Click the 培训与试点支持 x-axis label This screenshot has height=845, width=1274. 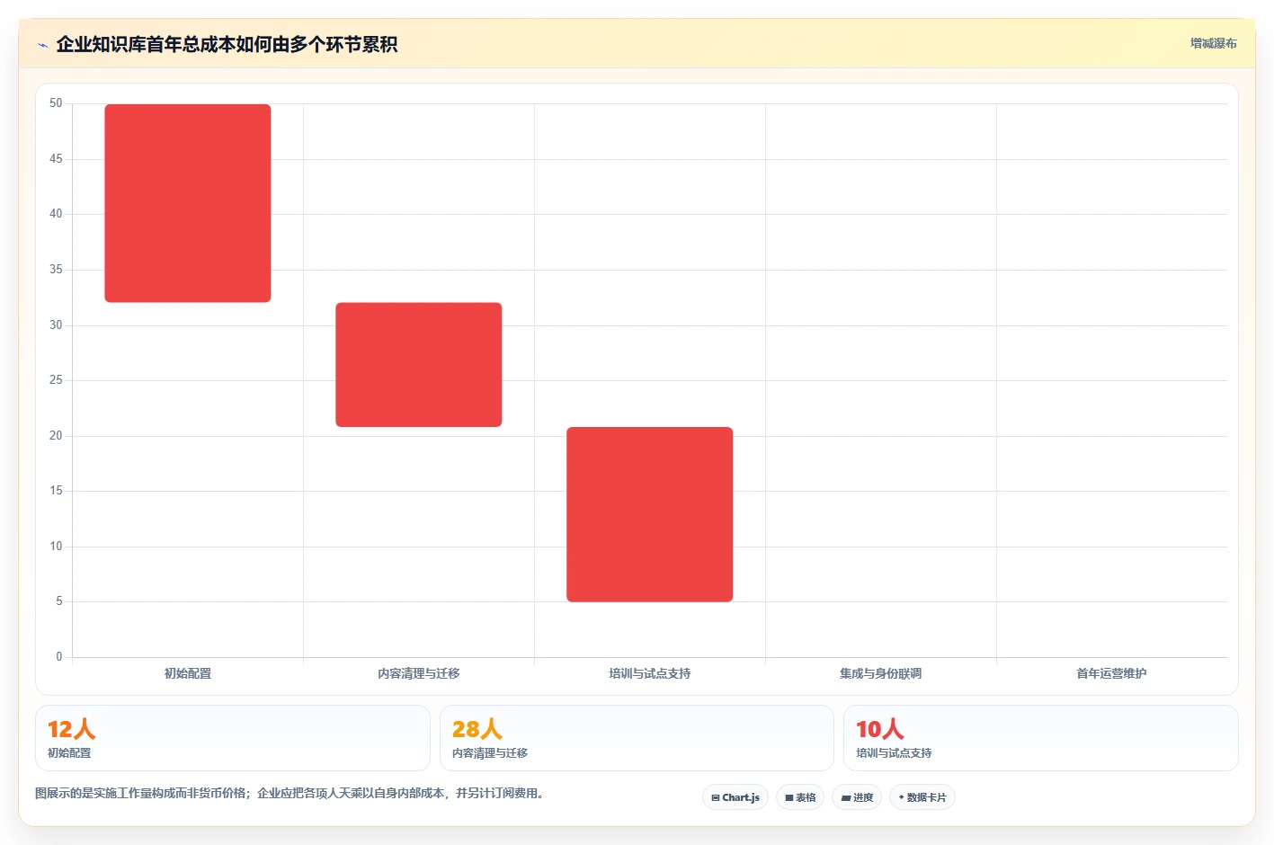650,673
